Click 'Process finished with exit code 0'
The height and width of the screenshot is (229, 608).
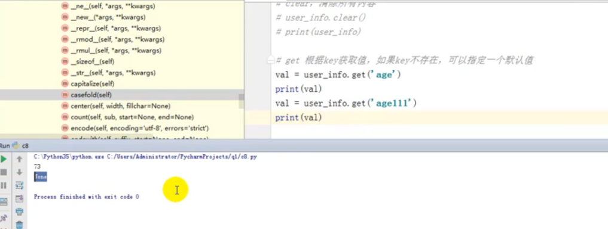click(x=87, y=197)
